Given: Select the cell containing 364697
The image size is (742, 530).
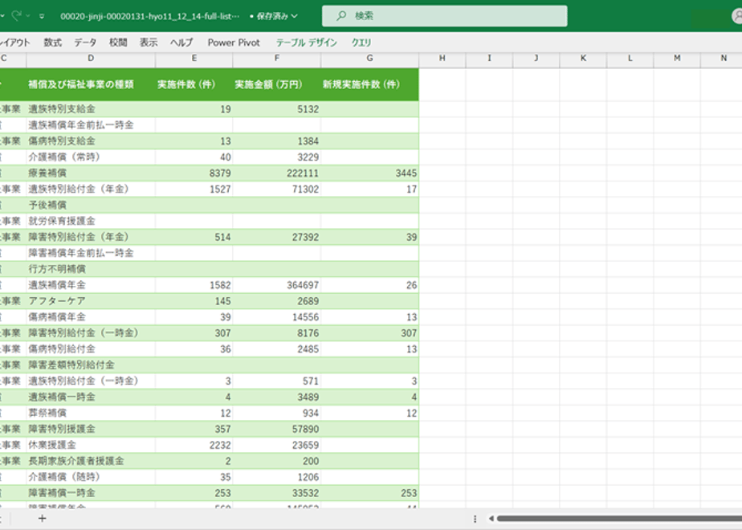Looking at the screenshot, I should click(277, 285).
